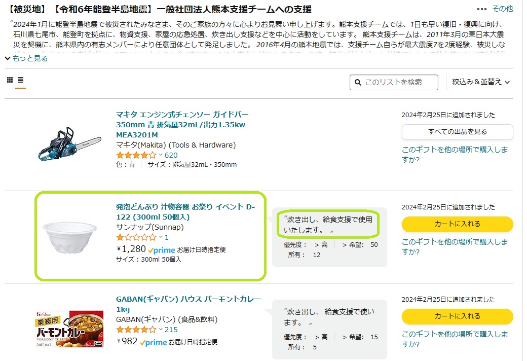Click the Vermont Curry box image

[x=69, y=329]
